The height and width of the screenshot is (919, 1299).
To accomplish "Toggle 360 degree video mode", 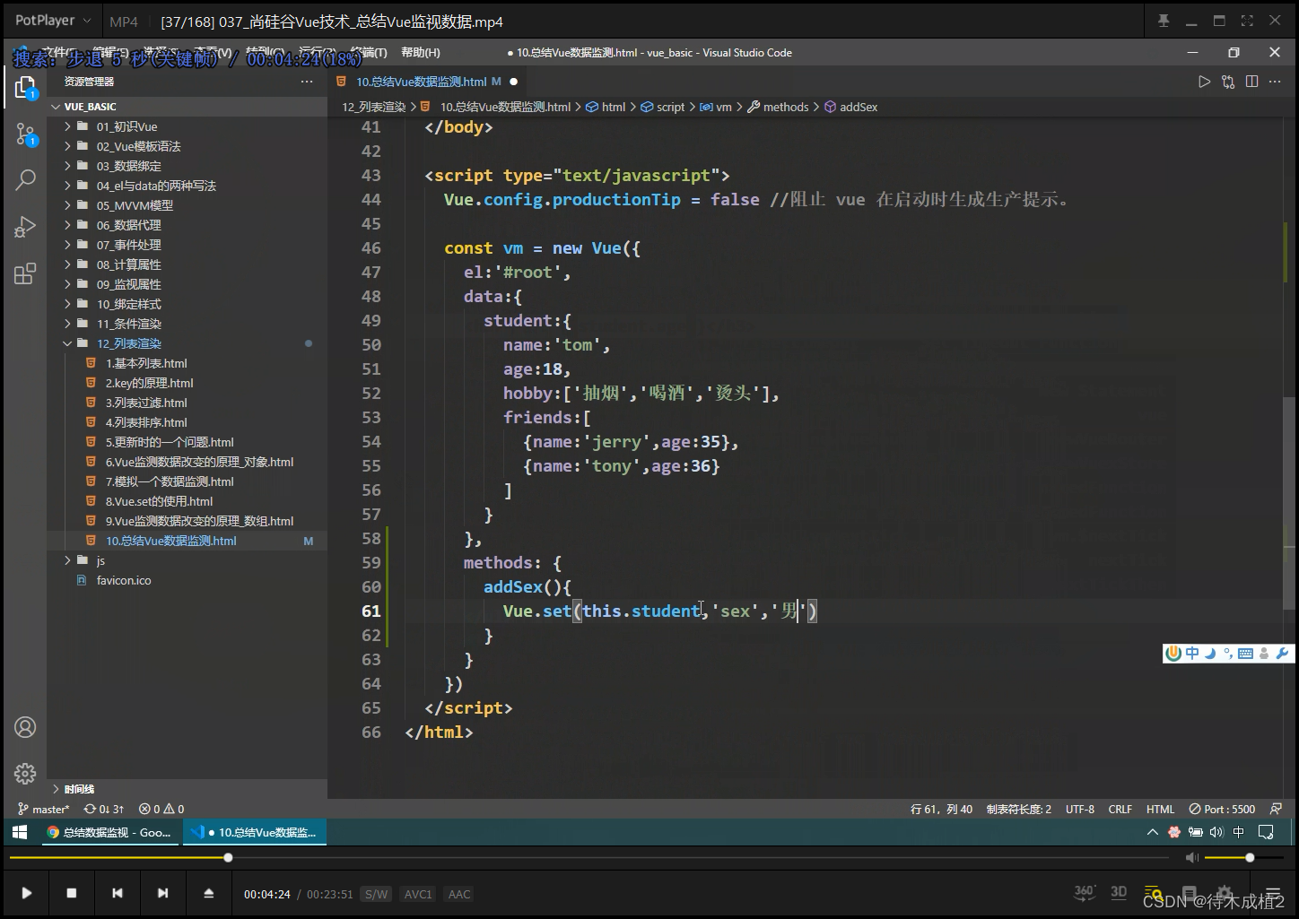I will point(1085,892).
